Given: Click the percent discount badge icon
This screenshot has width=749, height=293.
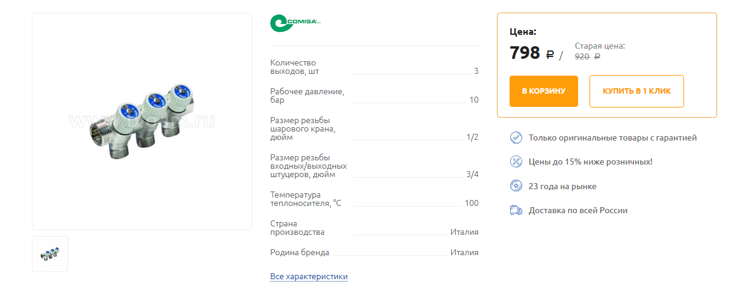Looking at the screenshot, I should click(516, 162).
